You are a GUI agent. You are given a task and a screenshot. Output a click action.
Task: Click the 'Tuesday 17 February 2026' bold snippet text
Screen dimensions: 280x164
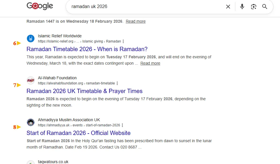[x=131, y=57]
